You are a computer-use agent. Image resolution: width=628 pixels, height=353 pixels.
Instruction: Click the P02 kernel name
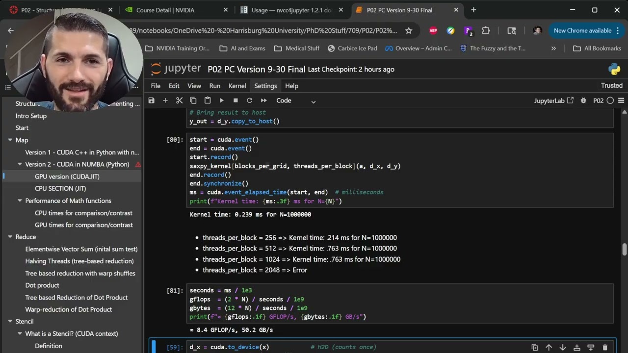pos(598,101)
